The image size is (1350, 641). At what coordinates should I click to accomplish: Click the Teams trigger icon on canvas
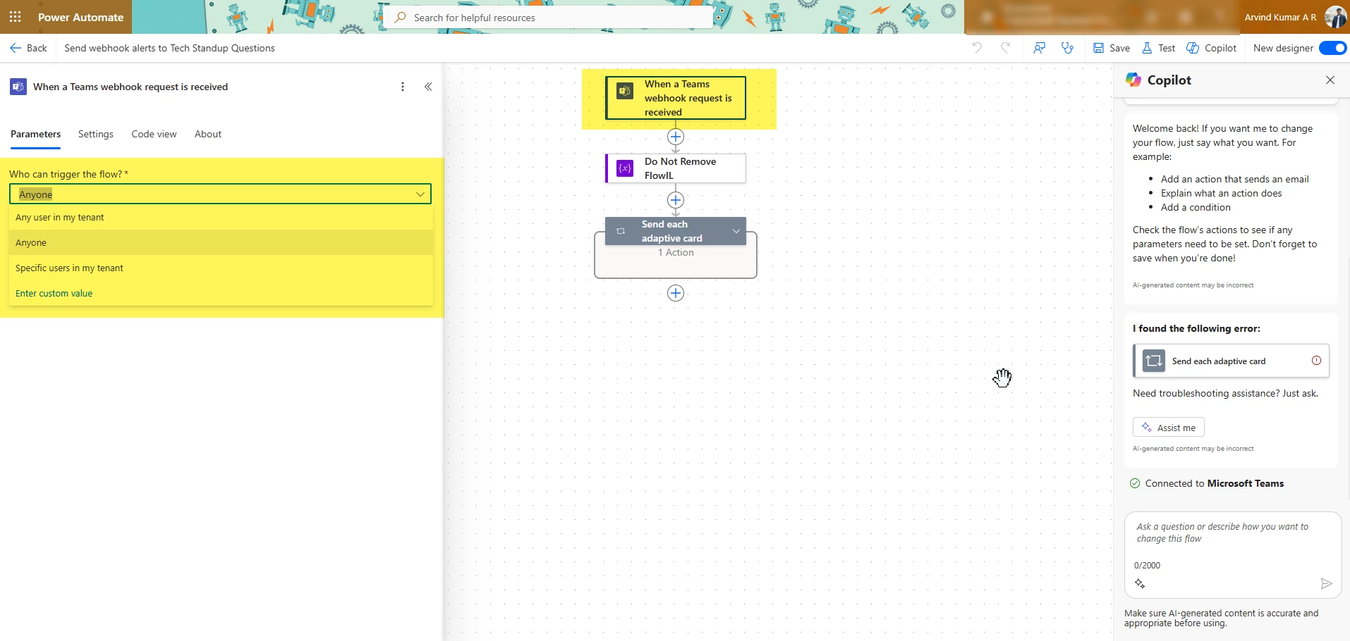pyautogui.click(x=625, y=92)
